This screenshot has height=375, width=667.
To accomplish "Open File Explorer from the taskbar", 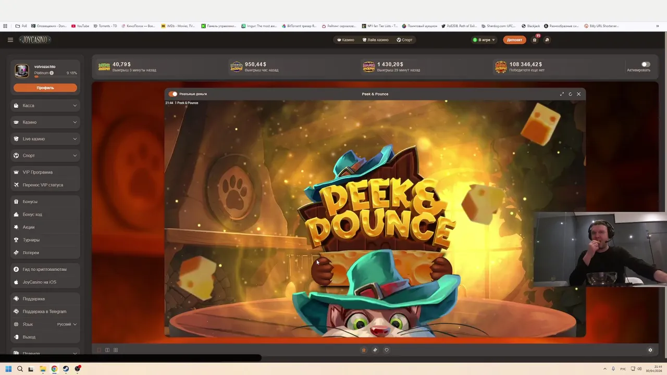I will (43, 369).
